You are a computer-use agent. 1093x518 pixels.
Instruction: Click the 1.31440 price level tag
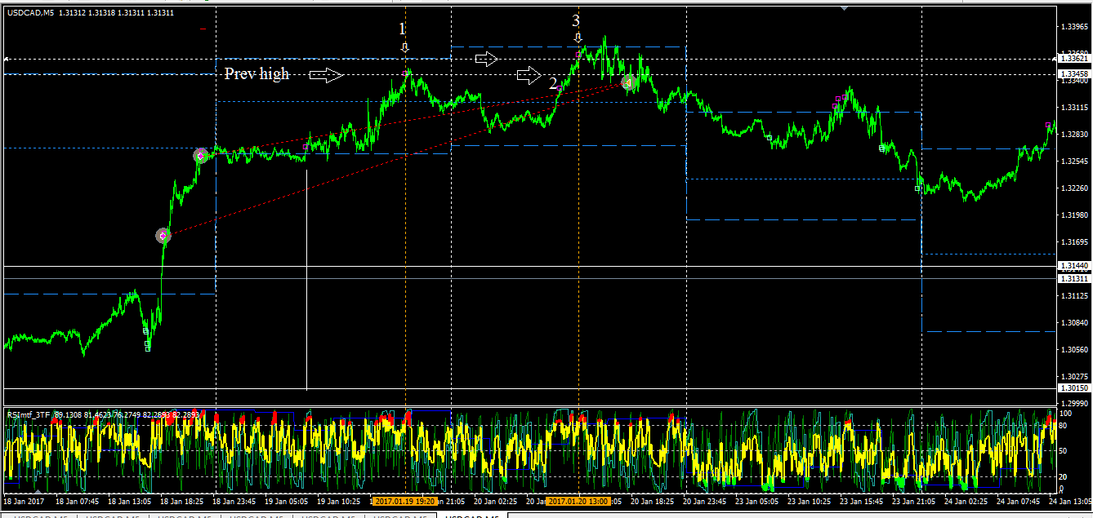coord(1073,267)
